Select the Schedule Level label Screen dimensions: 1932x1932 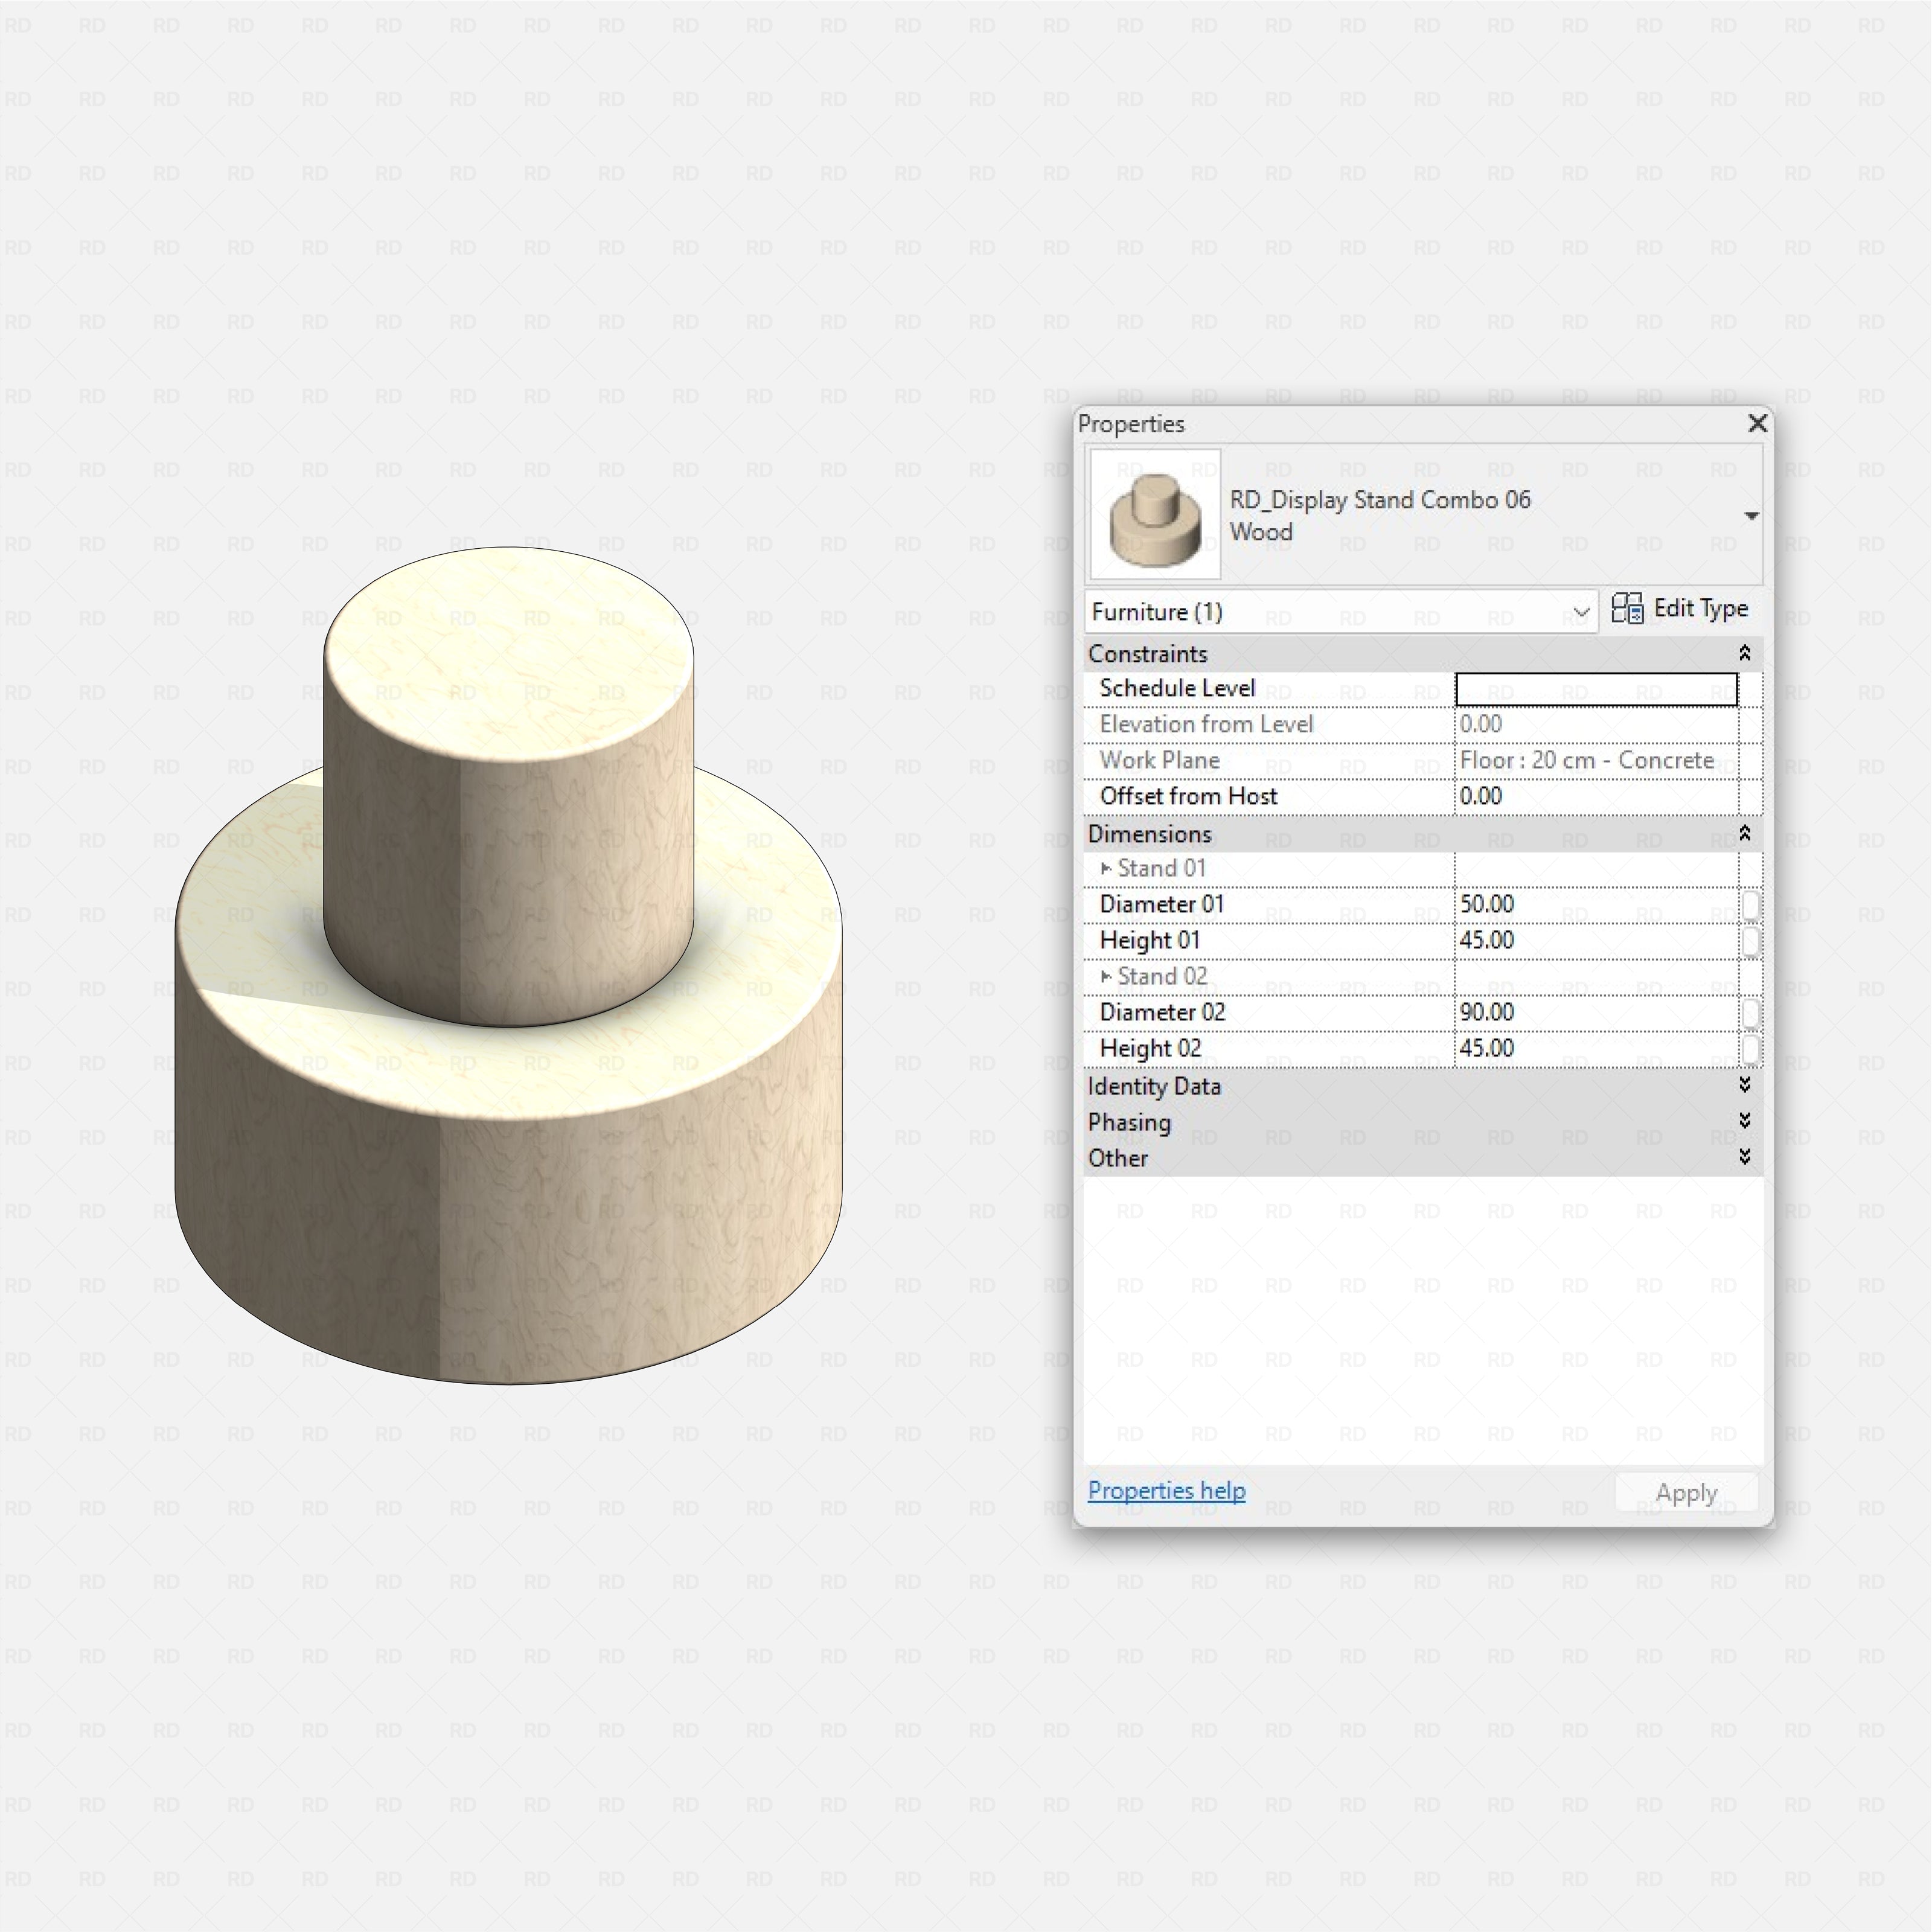point(1177,689)
